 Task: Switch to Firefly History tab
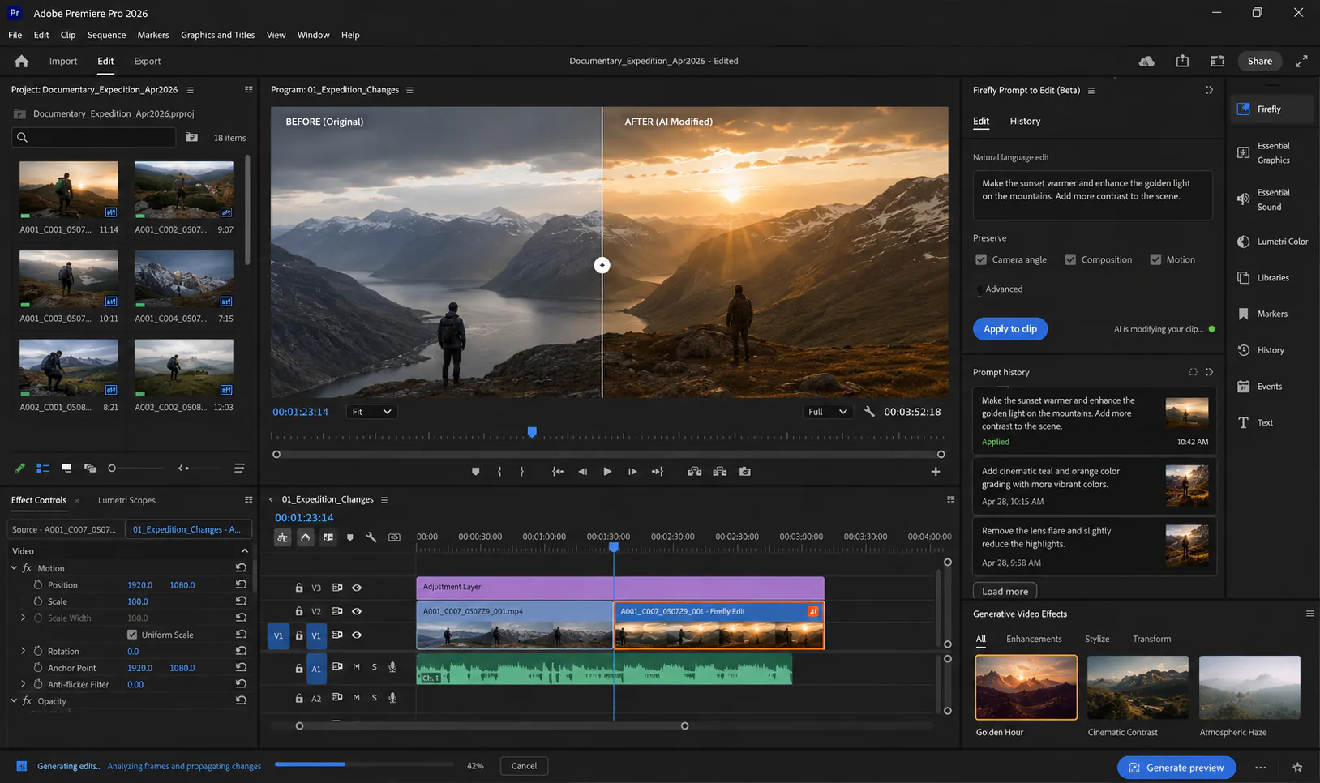1025,121
